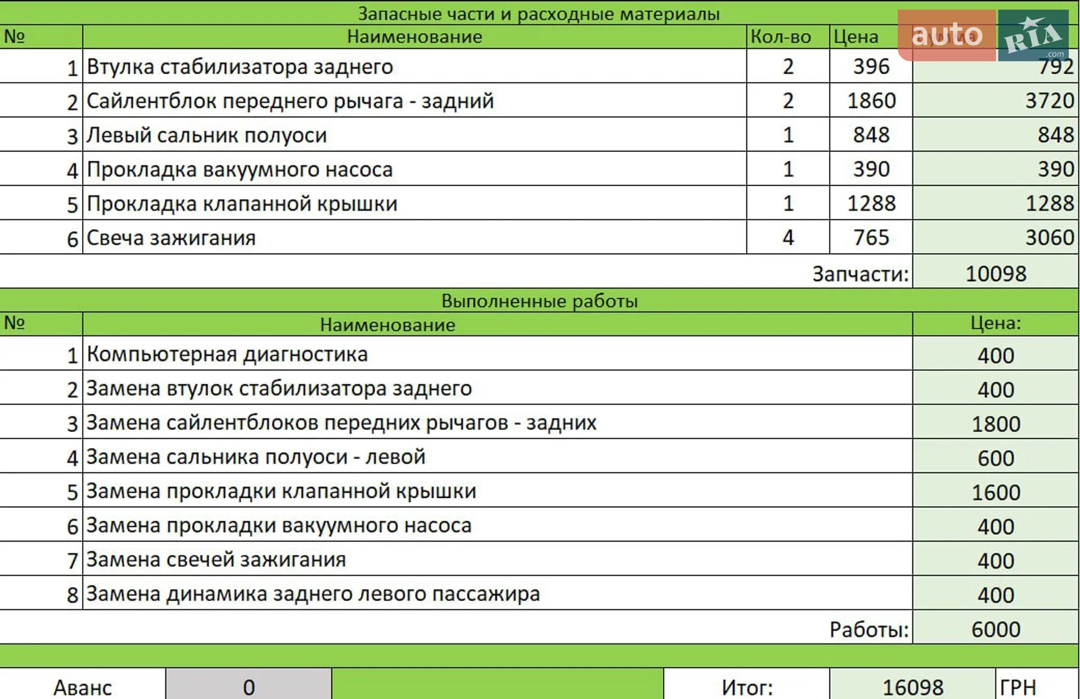Click 'Замена прокладки клапанной крышки' work row
The width and height of the screenshot is (1080, 699).
pyautogui.click(x=497, y=491)
